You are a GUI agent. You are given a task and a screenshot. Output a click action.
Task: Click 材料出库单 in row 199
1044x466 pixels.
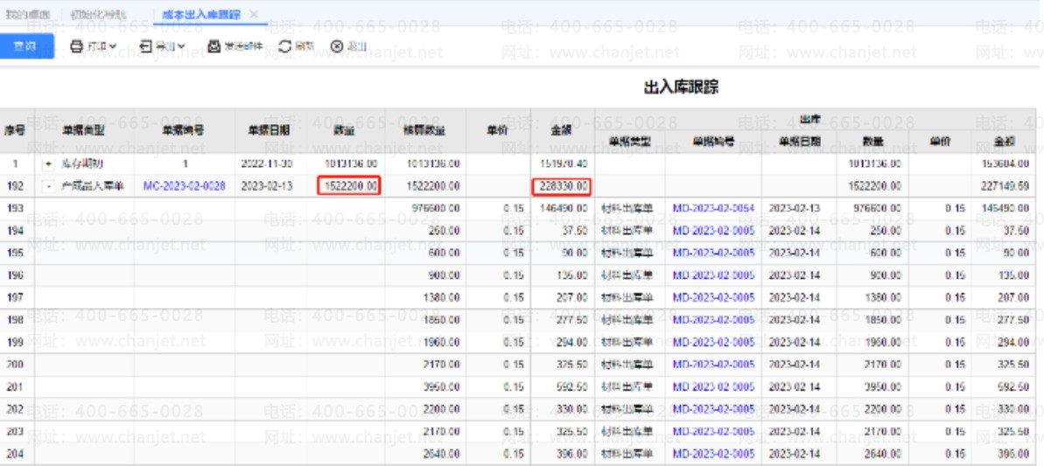pyautogui.click(x=627, y=343)
